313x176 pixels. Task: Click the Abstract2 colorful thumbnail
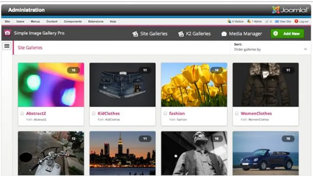[51, 85]
